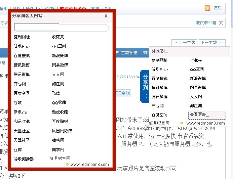233x179 pixels.
Task: Share to 搜狐微博 in the small popup
Action: tap(159, 88)
